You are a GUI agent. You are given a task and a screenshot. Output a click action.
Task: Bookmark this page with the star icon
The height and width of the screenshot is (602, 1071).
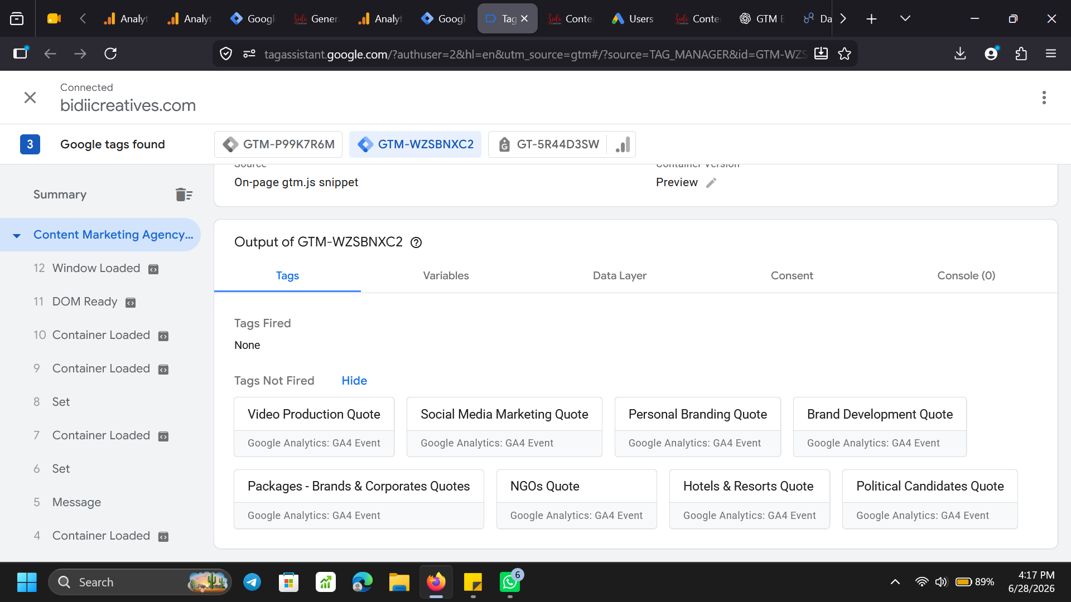[x=845, y=54]
